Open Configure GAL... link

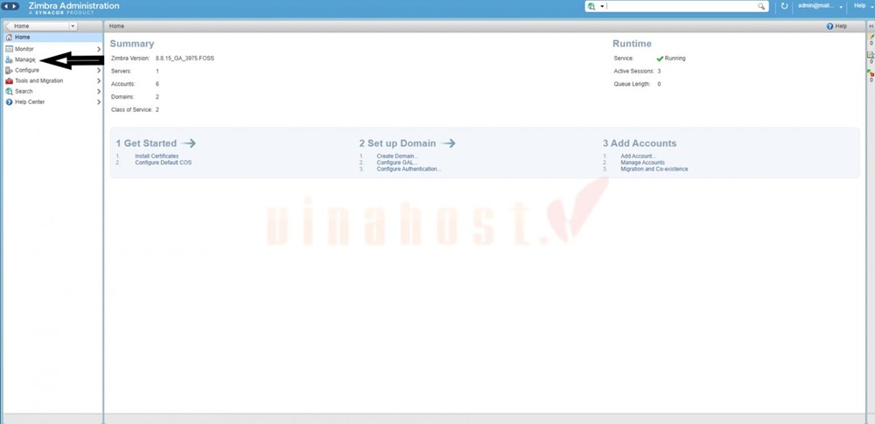pyautogui.click(x=396, y=163)
